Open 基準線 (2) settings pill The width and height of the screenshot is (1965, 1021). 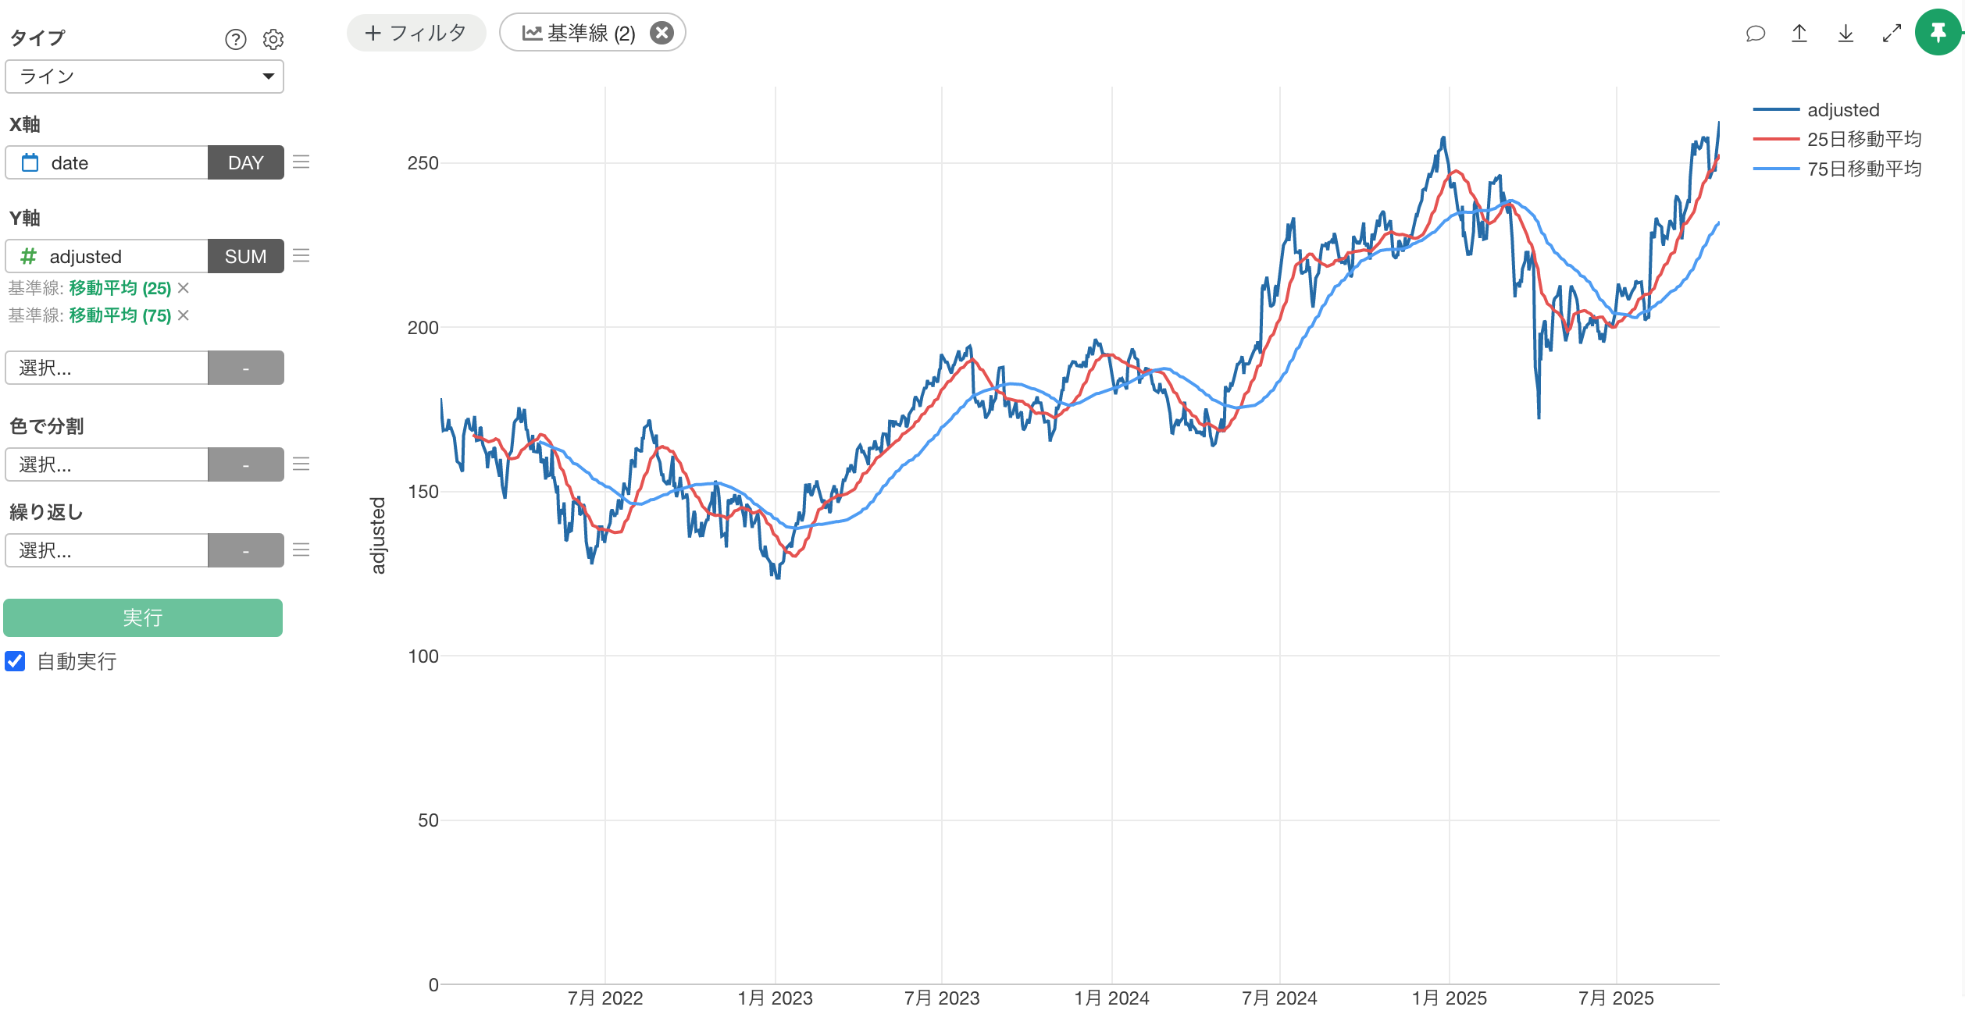(580, 34)
